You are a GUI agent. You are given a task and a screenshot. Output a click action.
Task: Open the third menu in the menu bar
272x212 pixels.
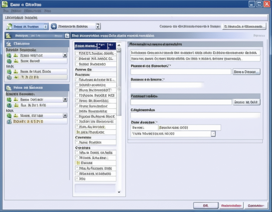point(33,11)
